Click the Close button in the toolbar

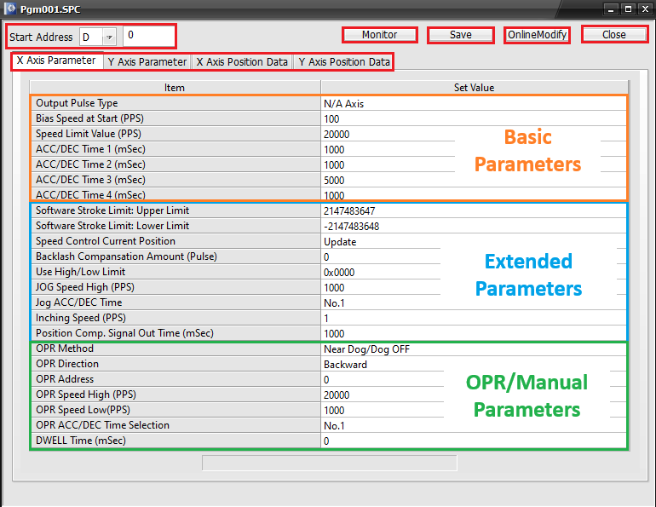pos(613,35)
